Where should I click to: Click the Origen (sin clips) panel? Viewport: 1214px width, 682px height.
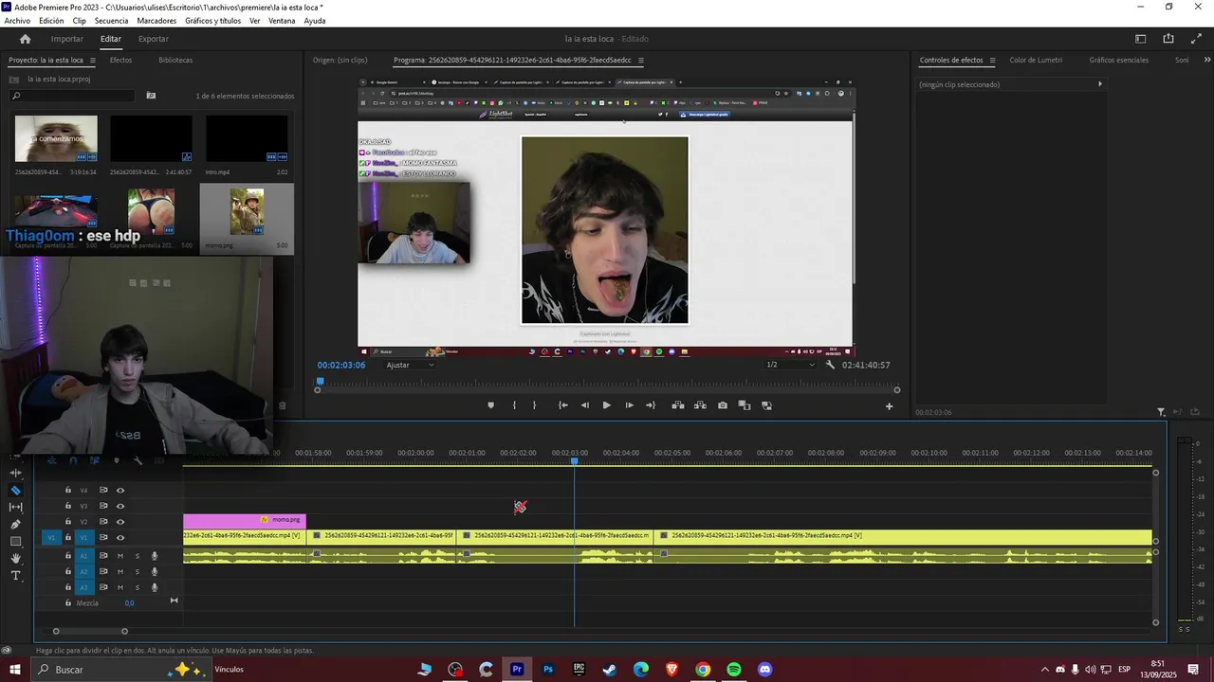click(x=340, y=61)
